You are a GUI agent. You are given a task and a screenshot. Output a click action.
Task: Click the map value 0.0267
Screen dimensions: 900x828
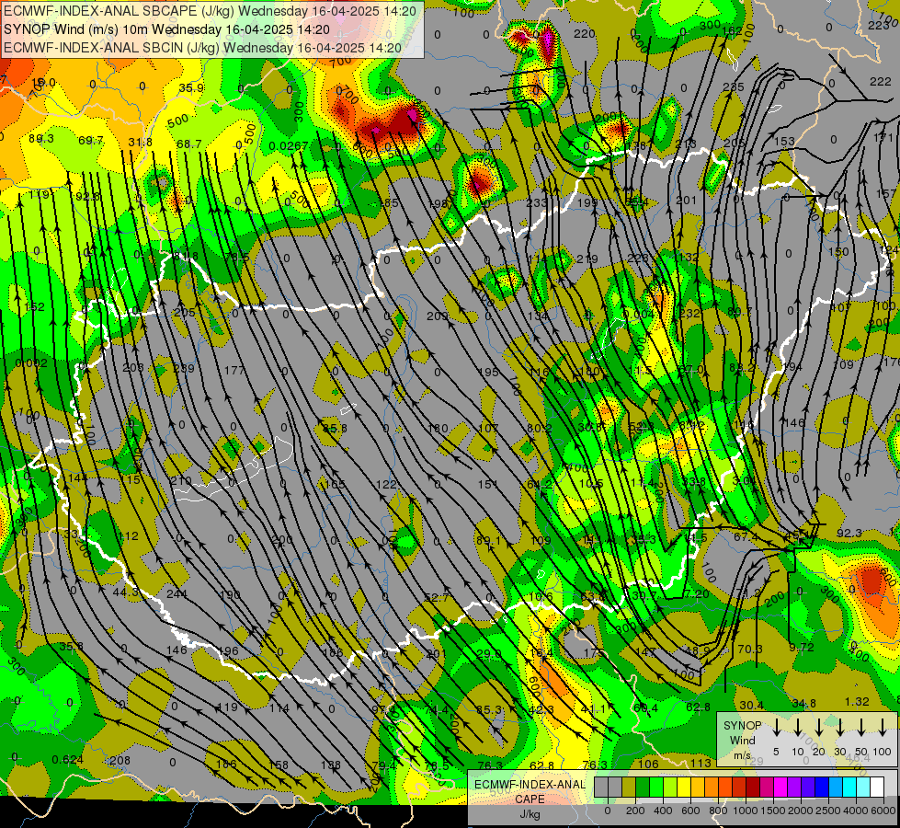point(289,146)
